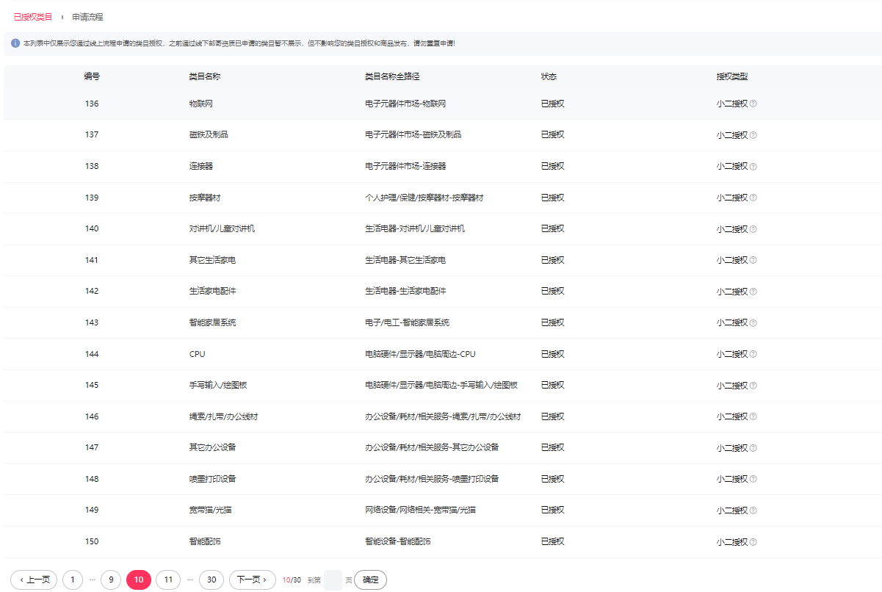Screen dimensions: 882x592
Task: Jump to page 1 in pagination
Action: (73, 580)
